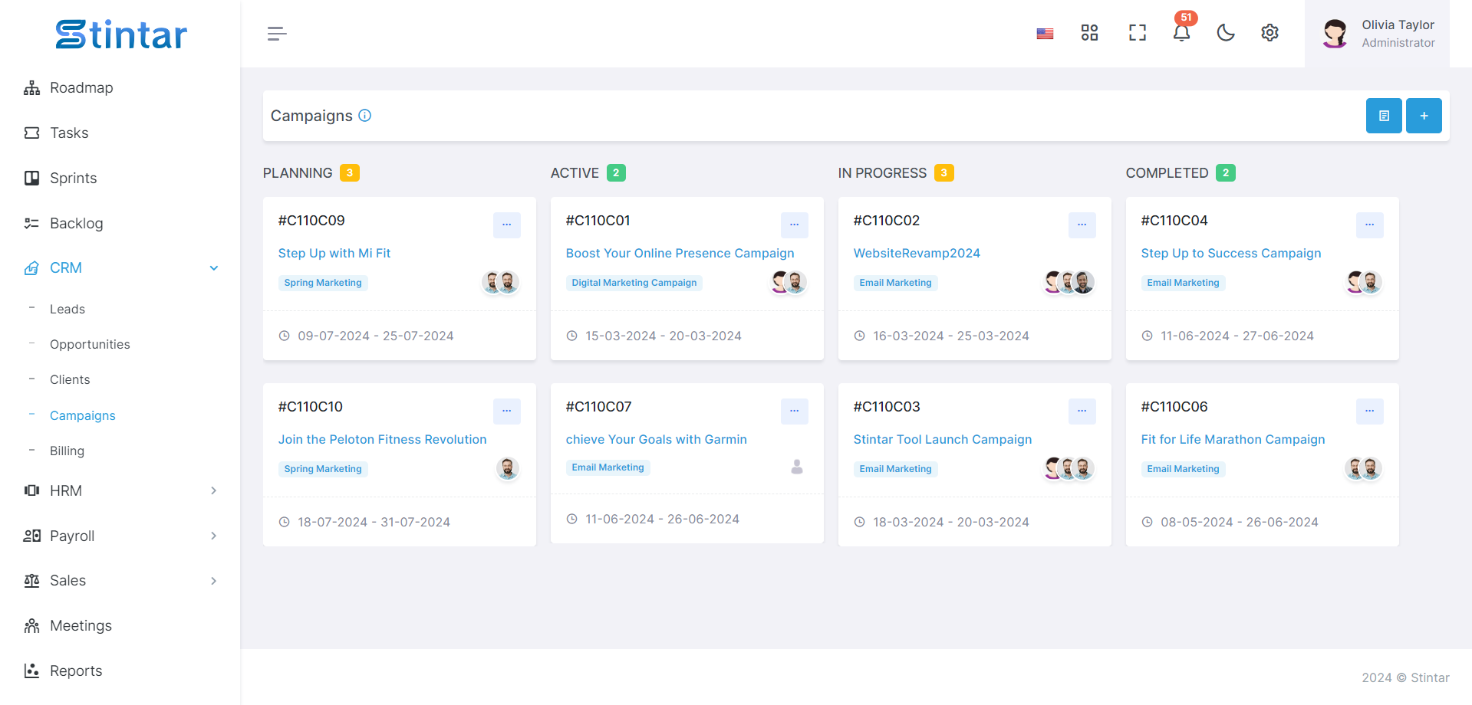This screenshot has height=705, width=1472.
Task: Open options menu for campaign #C110C06
Action: coord(1369,411)
